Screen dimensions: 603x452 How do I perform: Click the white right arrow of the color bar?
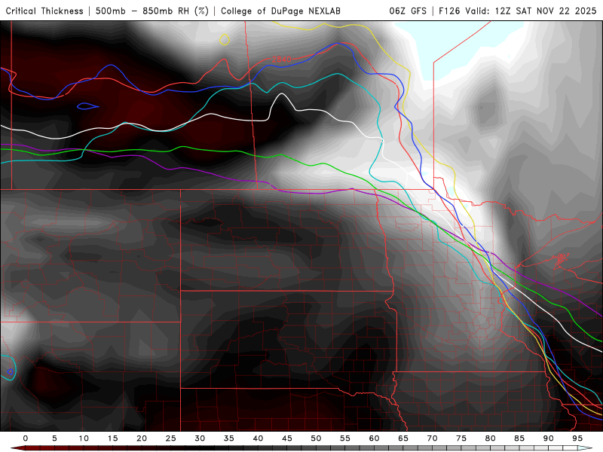[x=585, y=448]
